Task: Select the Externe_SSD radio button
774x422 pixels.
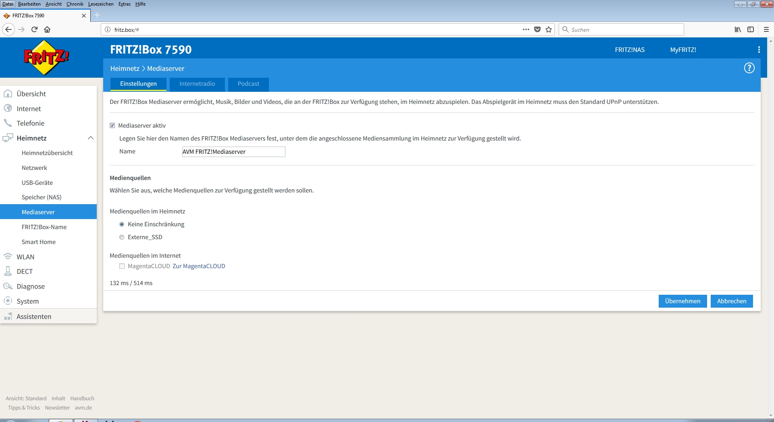Action: point(122,237)
